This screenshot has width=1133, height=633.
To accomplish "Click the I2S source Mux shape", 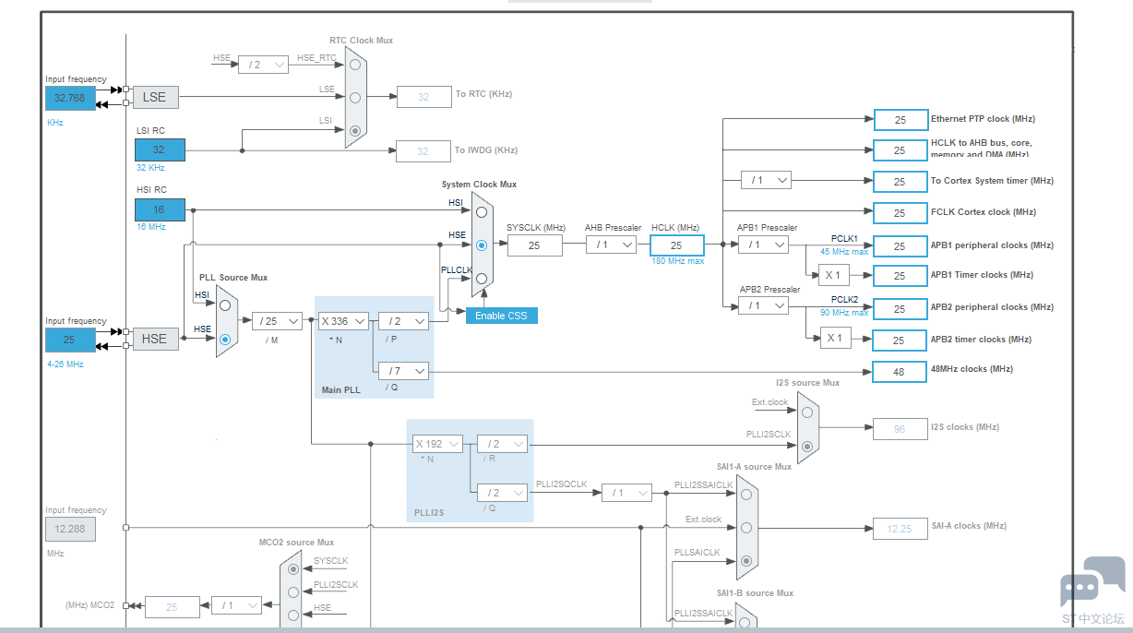I will click(808, 424).
